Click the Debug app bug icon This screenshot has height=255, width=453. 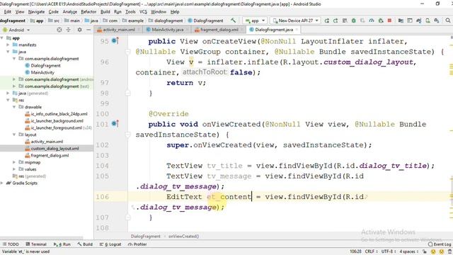click(x=354, y=21)
